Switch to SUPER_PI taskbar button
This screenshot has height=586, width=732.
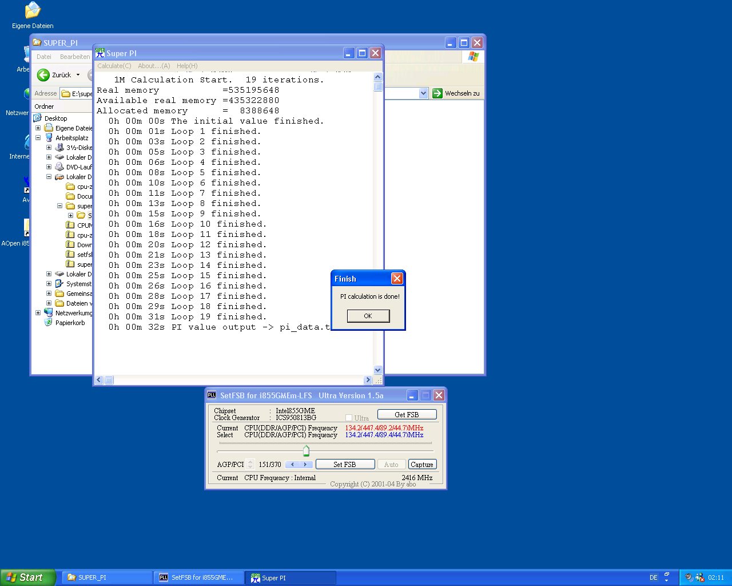click(x=107, y=577)
